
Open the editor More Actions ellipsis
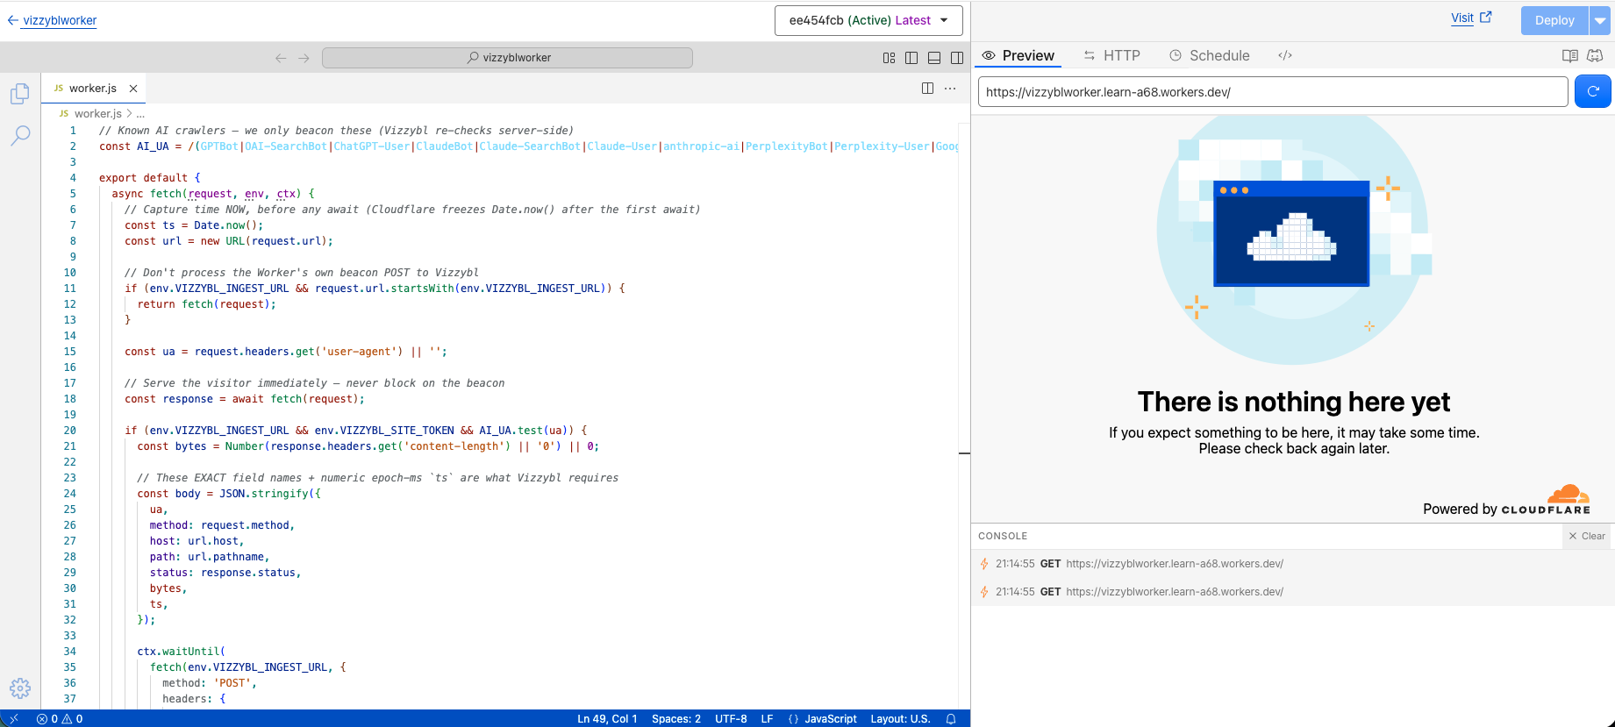tap(950, 89)
